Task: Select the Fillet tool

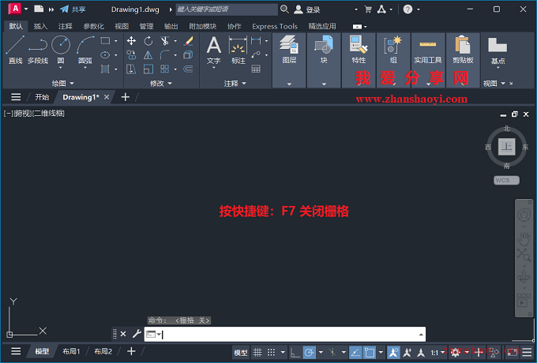Action: tap(165, 55)
